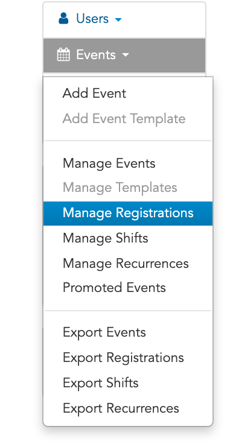Open Manage Events
This screenshot has height=444, width=233.
point(109,163)
